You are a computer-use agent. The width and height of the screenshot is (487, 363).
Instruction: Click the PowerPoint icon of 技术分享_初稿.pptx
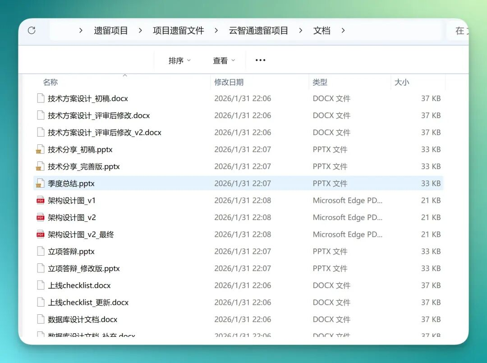(41, 150)
